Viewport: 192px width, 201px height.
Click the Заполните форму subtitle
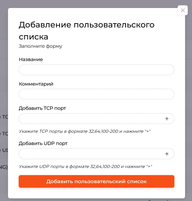pos(40,46)
